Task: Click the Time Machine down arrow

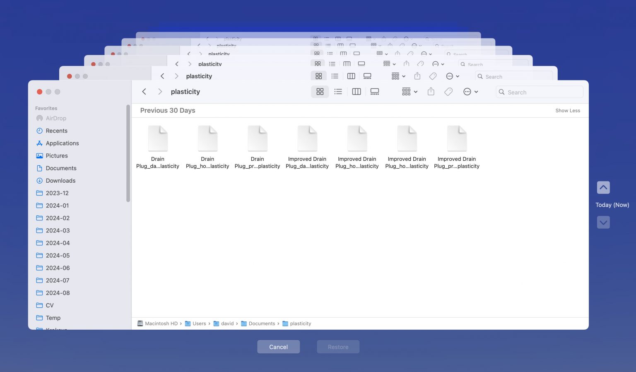Action: [603, 222]
